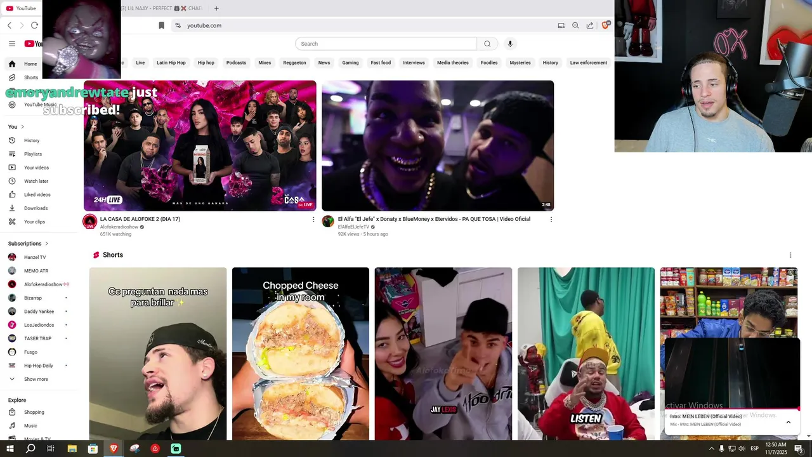This screenshot has height=457, width=812.
Task: Open the notifications center icon
Action: (799, 449)
